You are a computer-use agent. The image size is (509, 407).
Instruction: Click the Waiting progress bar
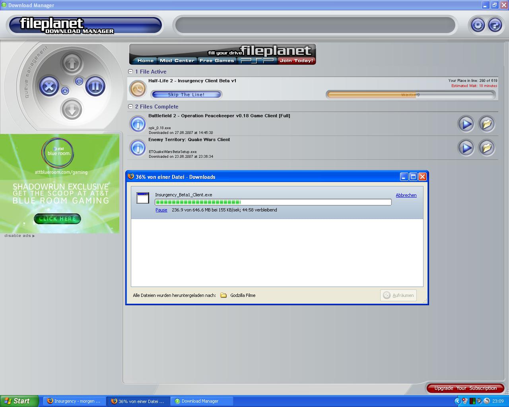(x=410, y=95)
